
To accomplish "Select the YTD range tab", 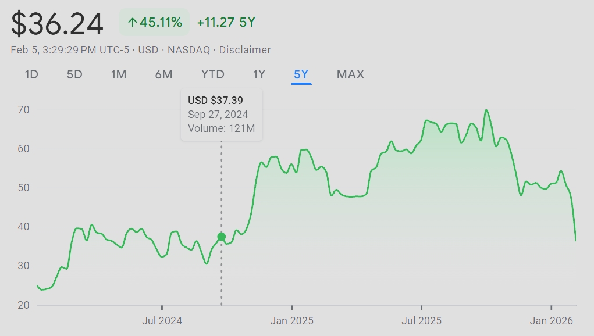I will [212, 74].
